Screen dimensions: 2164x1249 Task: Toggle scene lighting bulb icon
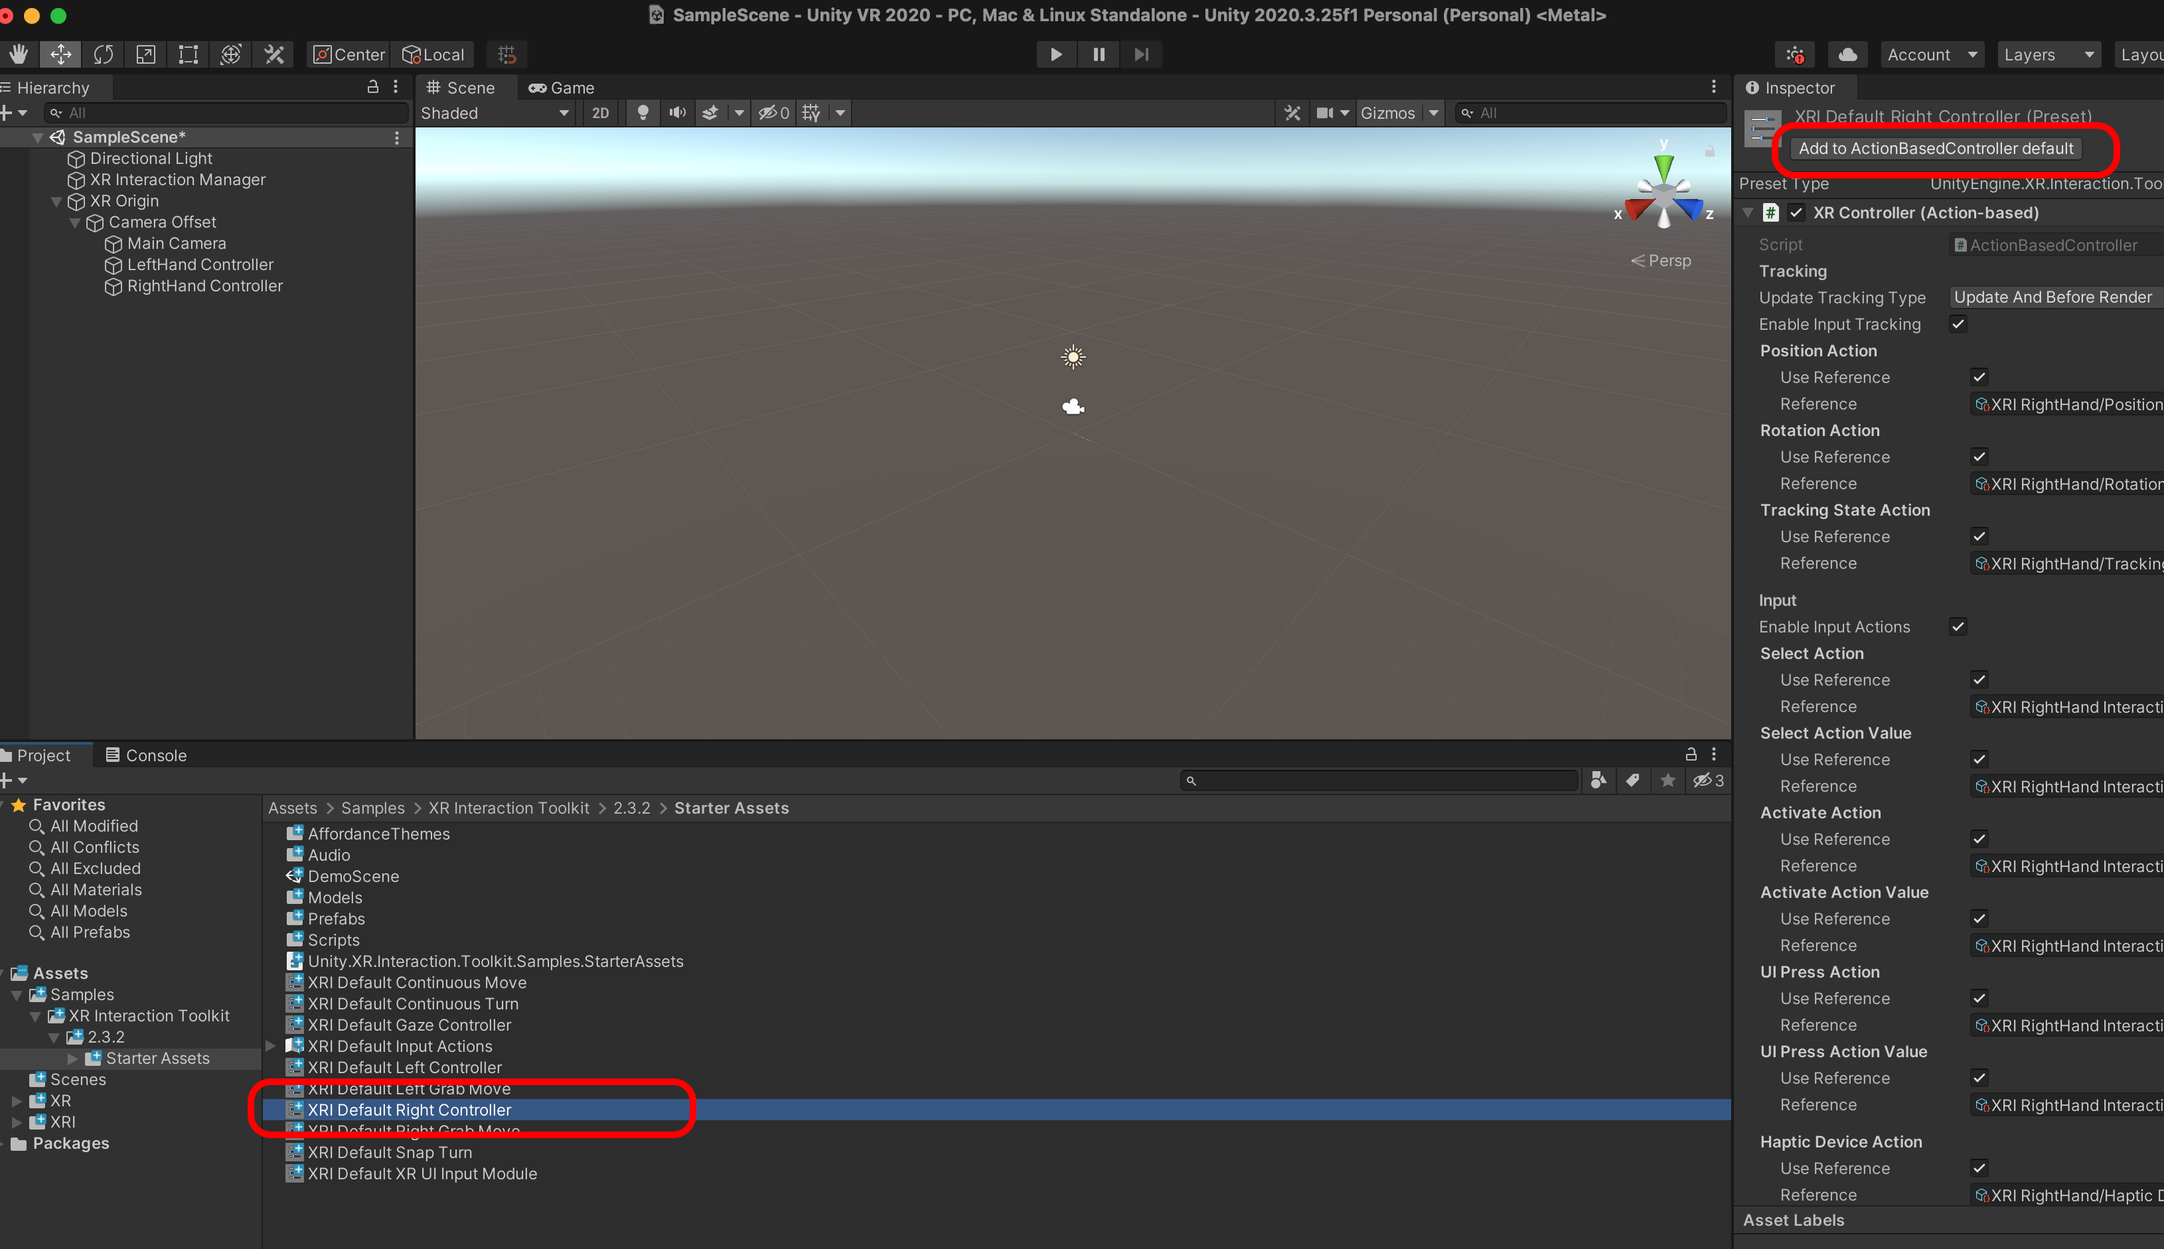(x=642, y=113)
